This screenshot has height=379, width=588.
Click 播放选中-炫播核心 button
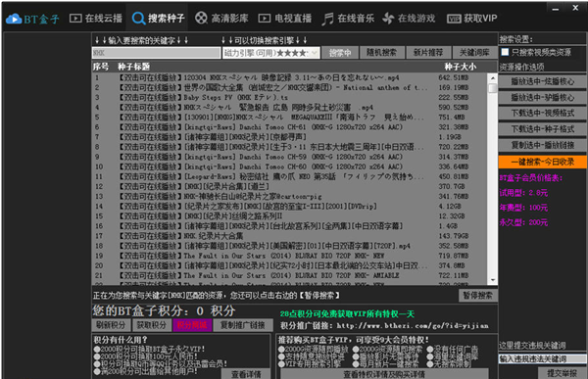(x=542, y=81)
